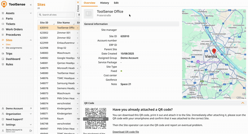Viewport: 248px width, 134px height.
Task: Select site row 622998 Shop 02
Action: tap(59, 48)
